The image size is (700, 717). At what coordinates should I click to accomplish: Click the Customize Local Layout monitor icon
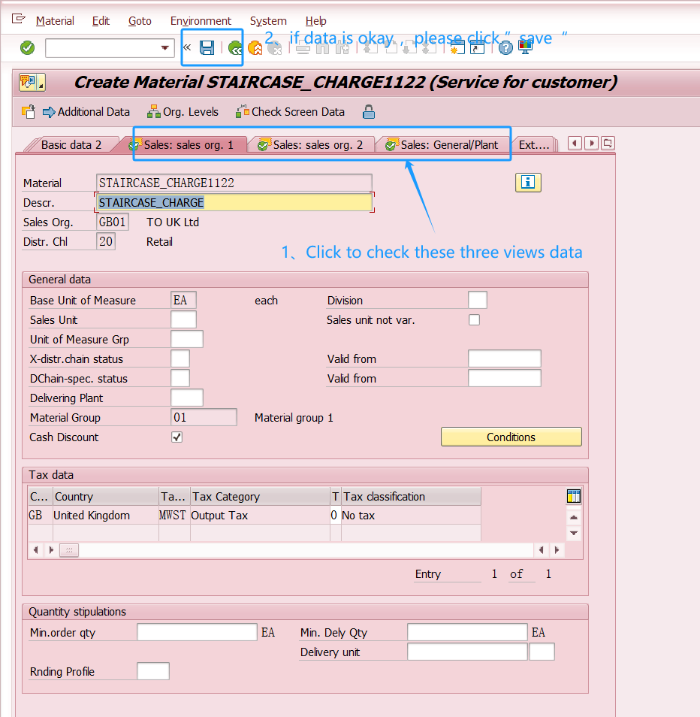pos(526,48)
